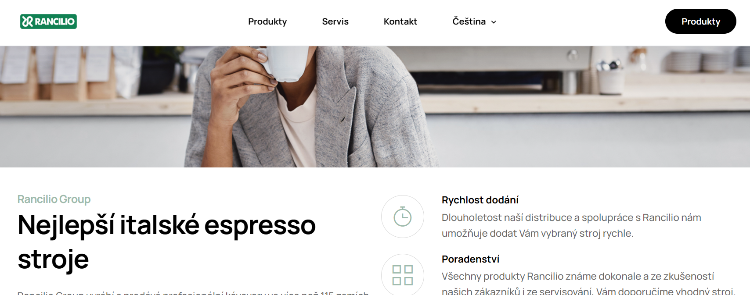Open the Čeština language selector
The height and width of the screenshot is (295, 750).
(474, 21)
